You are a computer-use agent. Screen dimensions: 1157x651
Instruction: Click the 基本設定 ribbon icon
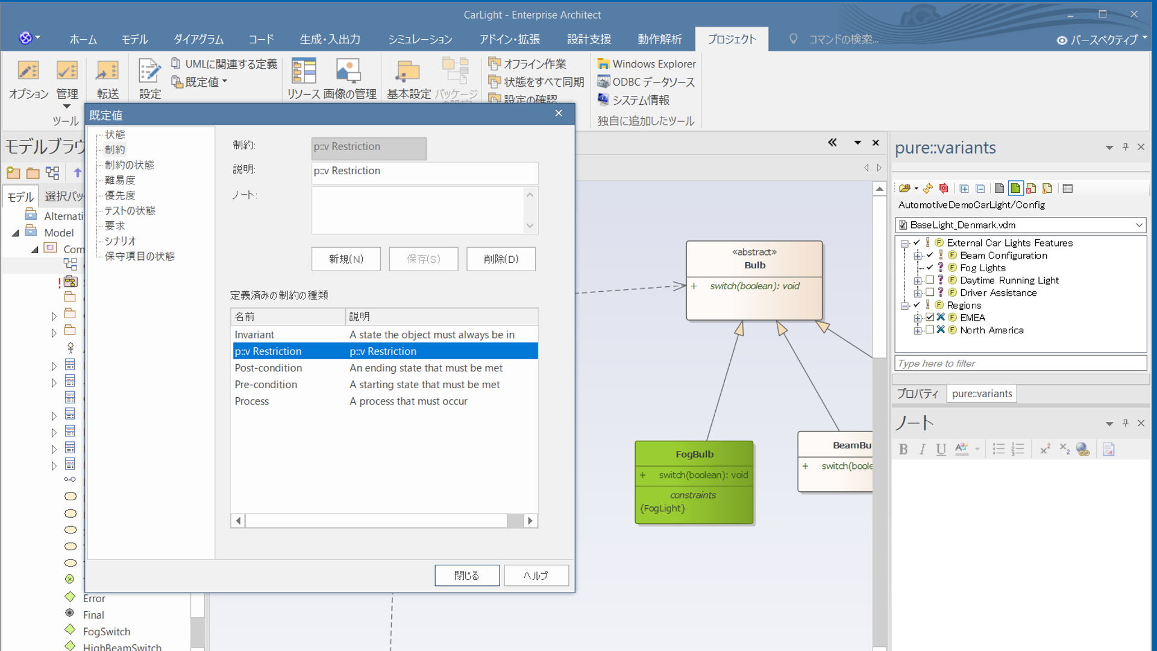409,79
